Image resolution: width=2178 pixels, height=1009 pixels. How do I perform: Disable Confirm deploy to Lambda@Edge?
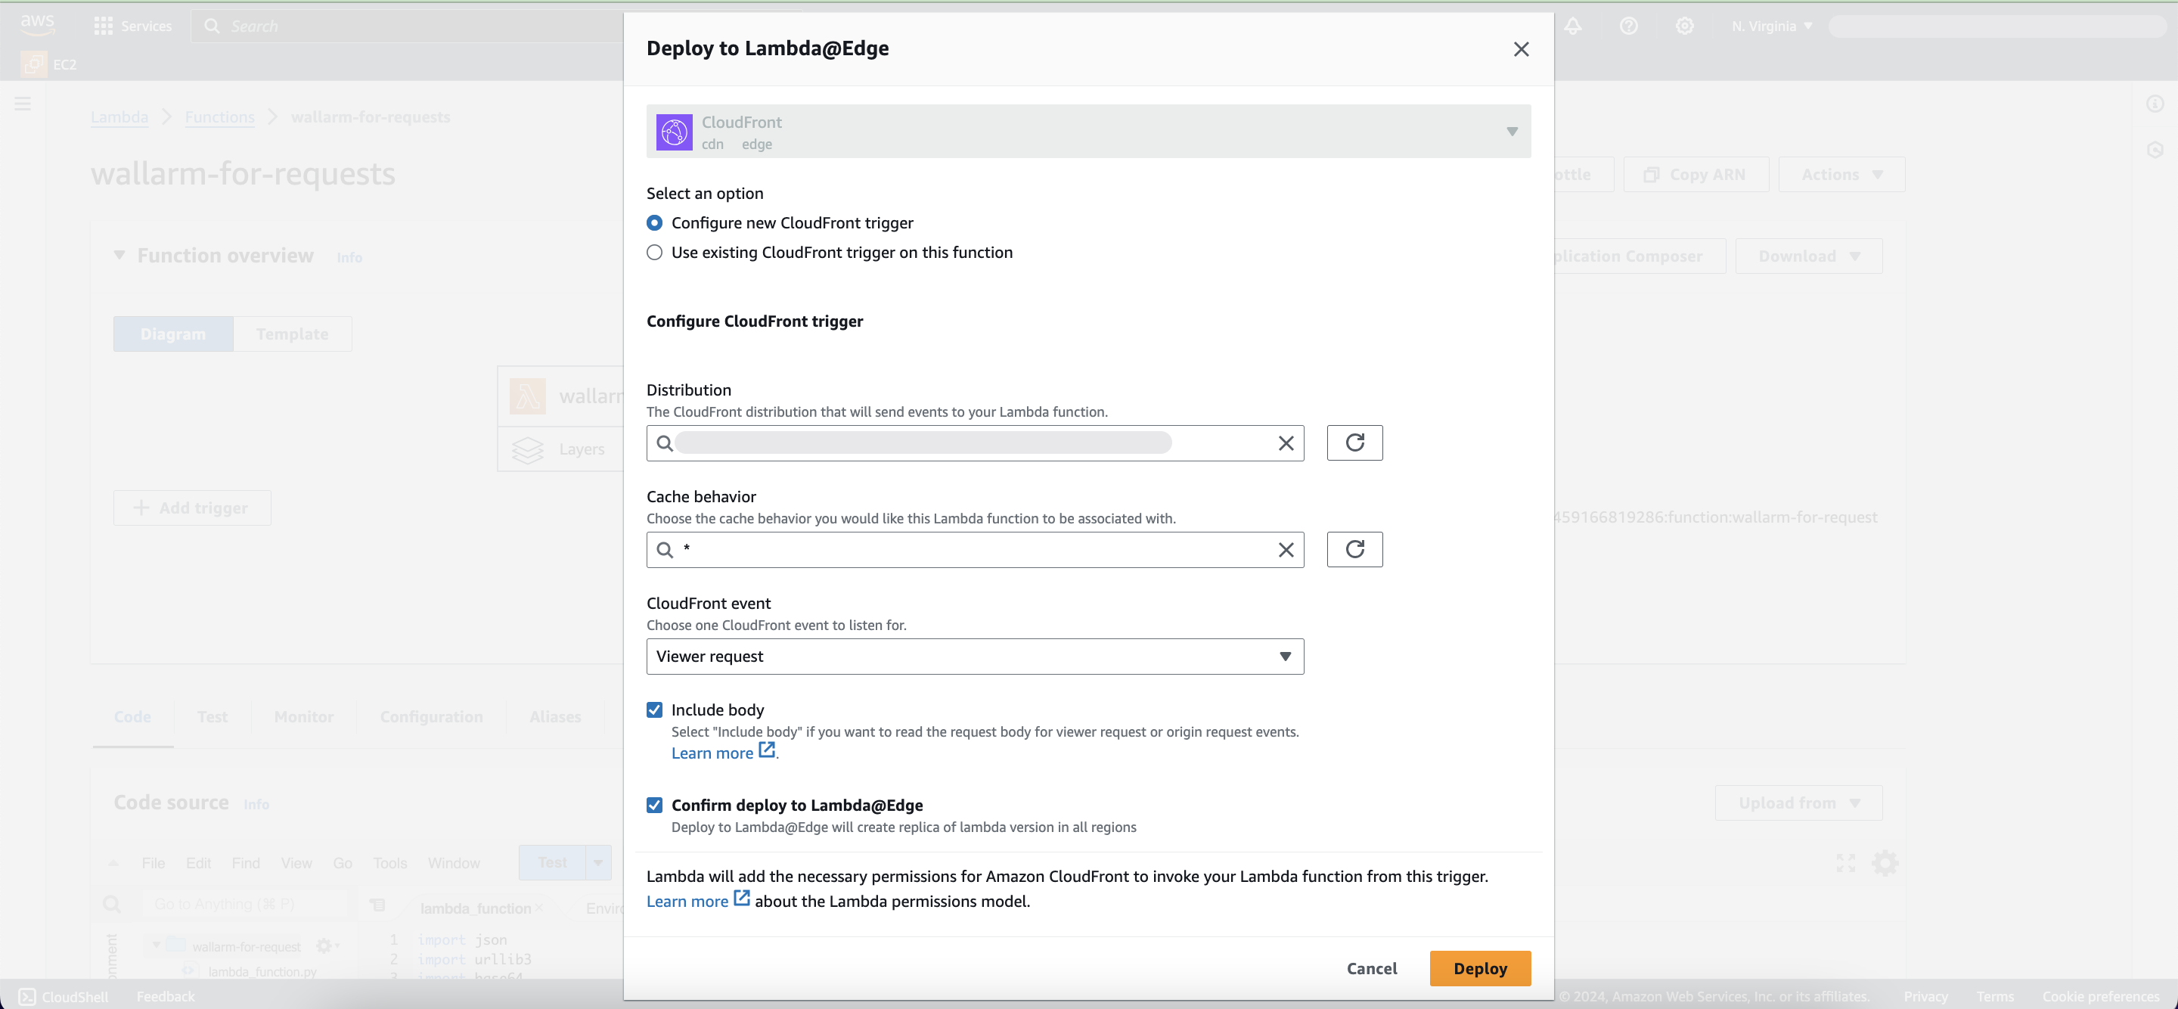654,804
